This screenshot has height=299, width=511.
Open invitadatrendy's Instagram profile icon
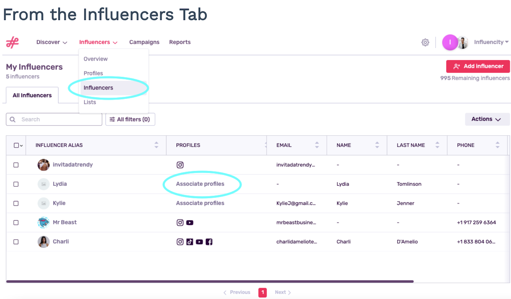coord(180,165)
